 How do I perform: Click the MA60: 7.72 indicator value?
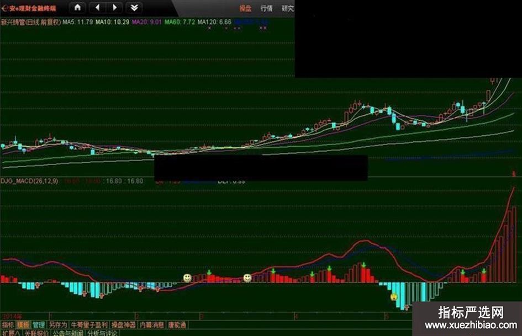pyautogui.click(x=180, y=22)
